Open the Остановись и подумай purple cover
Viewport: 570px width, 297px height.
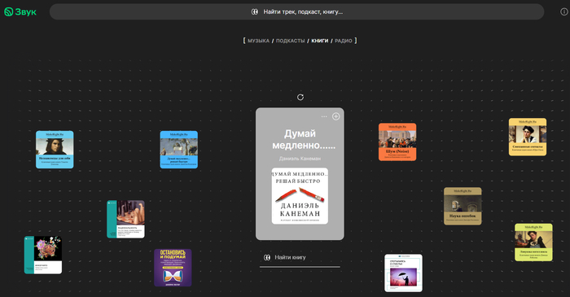pos(173,268)
